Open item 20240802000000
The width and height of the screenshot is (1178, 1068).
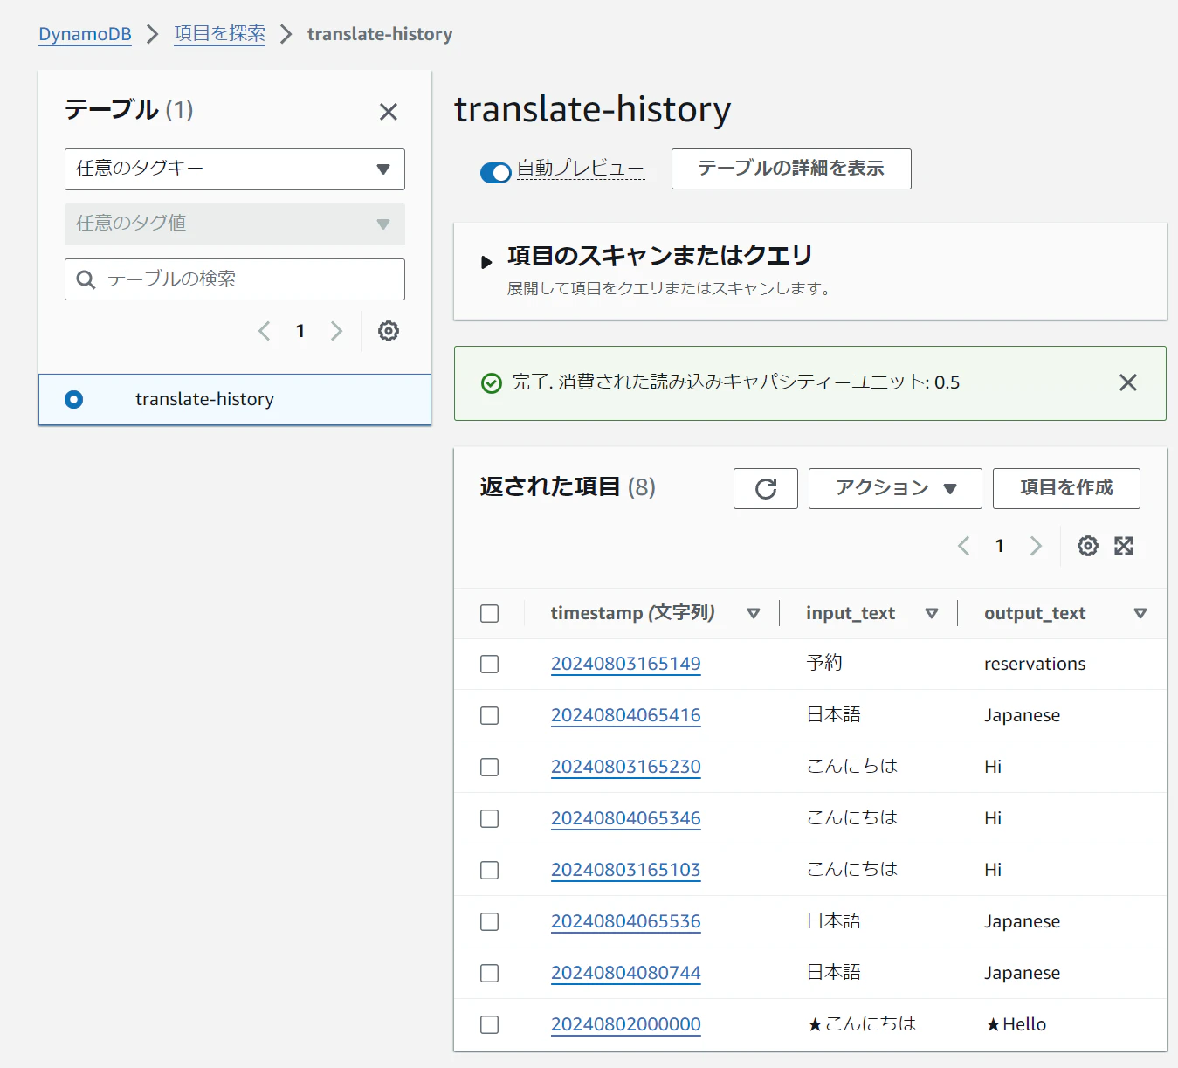pos(626,1024)
